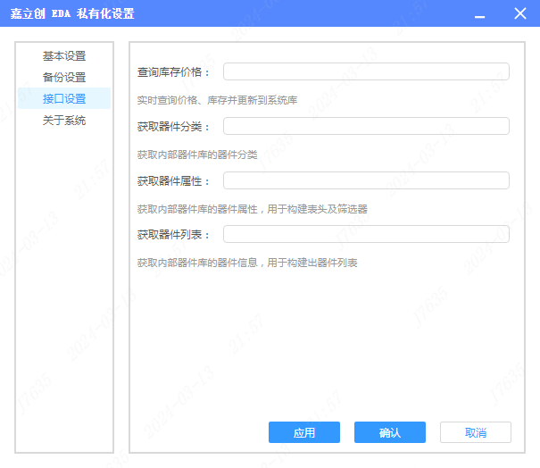The image size is (540, 468).
Task: Click the 实时查询价格 description text
Action: 217,100
